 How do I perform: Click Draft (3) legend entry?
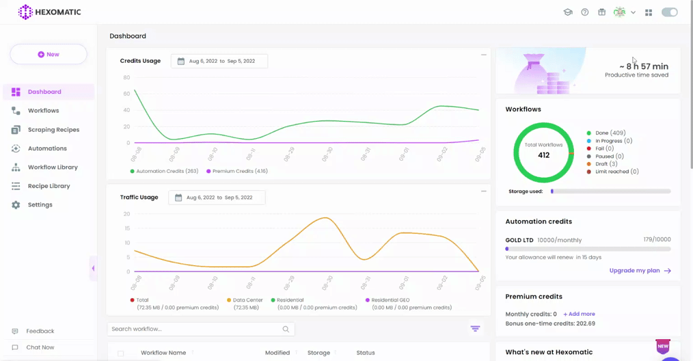point(602,163)
